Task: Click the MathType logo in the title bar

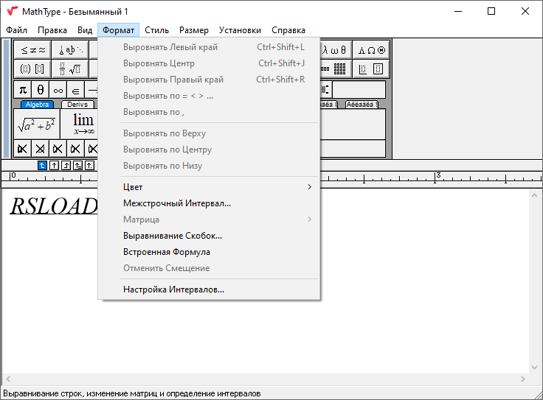Action: [12, 11]
